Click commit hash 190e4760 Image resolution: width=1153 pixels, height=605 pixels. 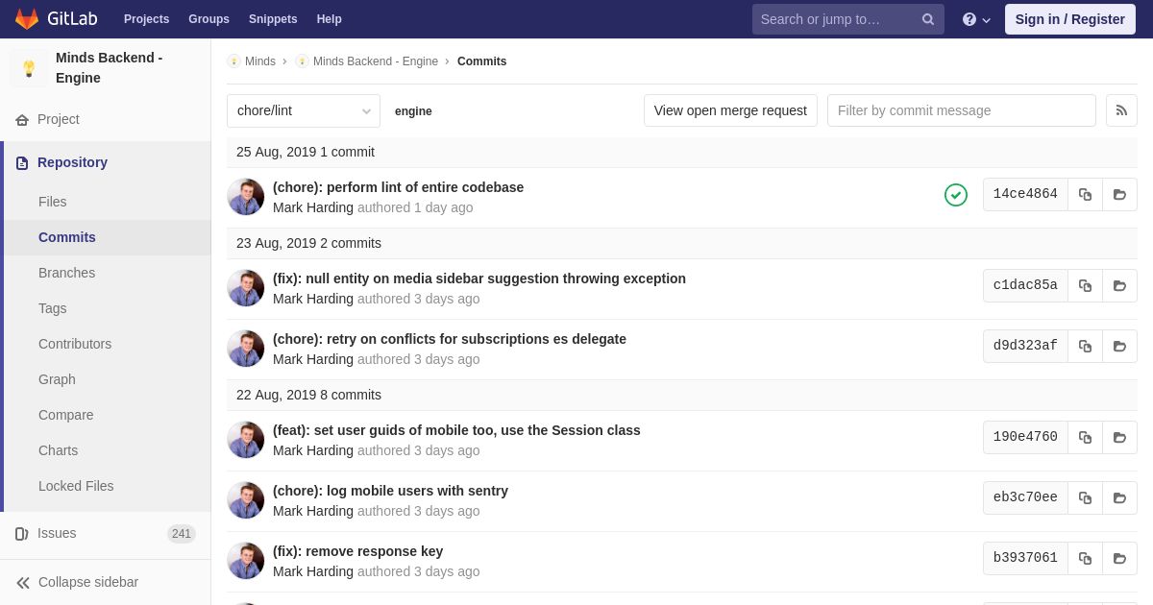pos(1025,437)
